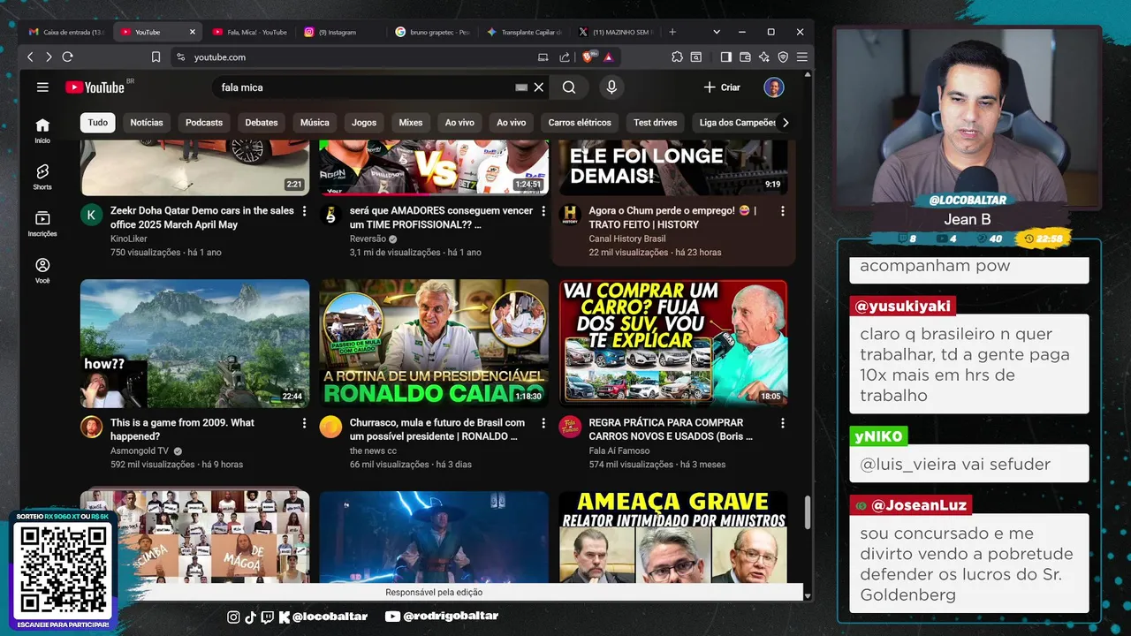Screen dimensions: 1131x636
Task: Open the Leo AI assistant icon
Action: coord(764,57)
